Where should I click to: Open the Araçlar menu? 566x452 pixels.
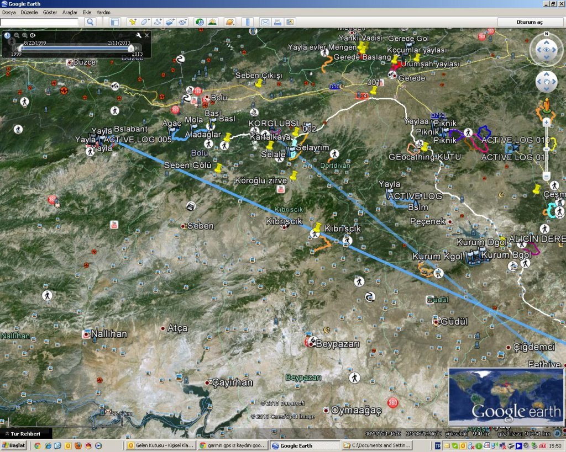coord(70,12)
